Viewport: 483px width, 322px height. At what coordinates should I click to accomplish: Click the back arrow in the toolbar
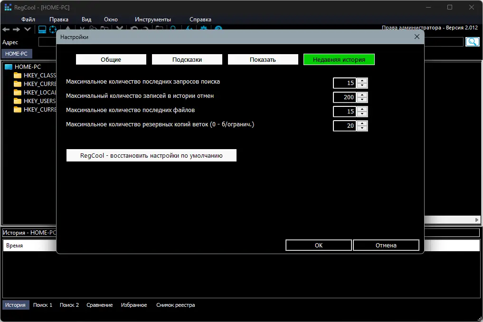coord(6,29)
